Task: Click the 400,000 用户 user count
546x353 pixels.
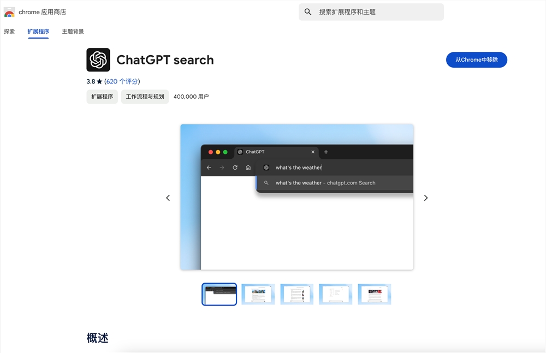Action: click(191, 97)
